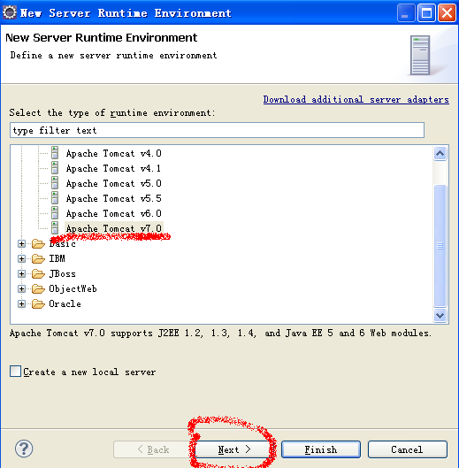Screen dimensions: 459x468
Task: Expand the ObjectWeb tree node
Action: [x=21, y=288]
